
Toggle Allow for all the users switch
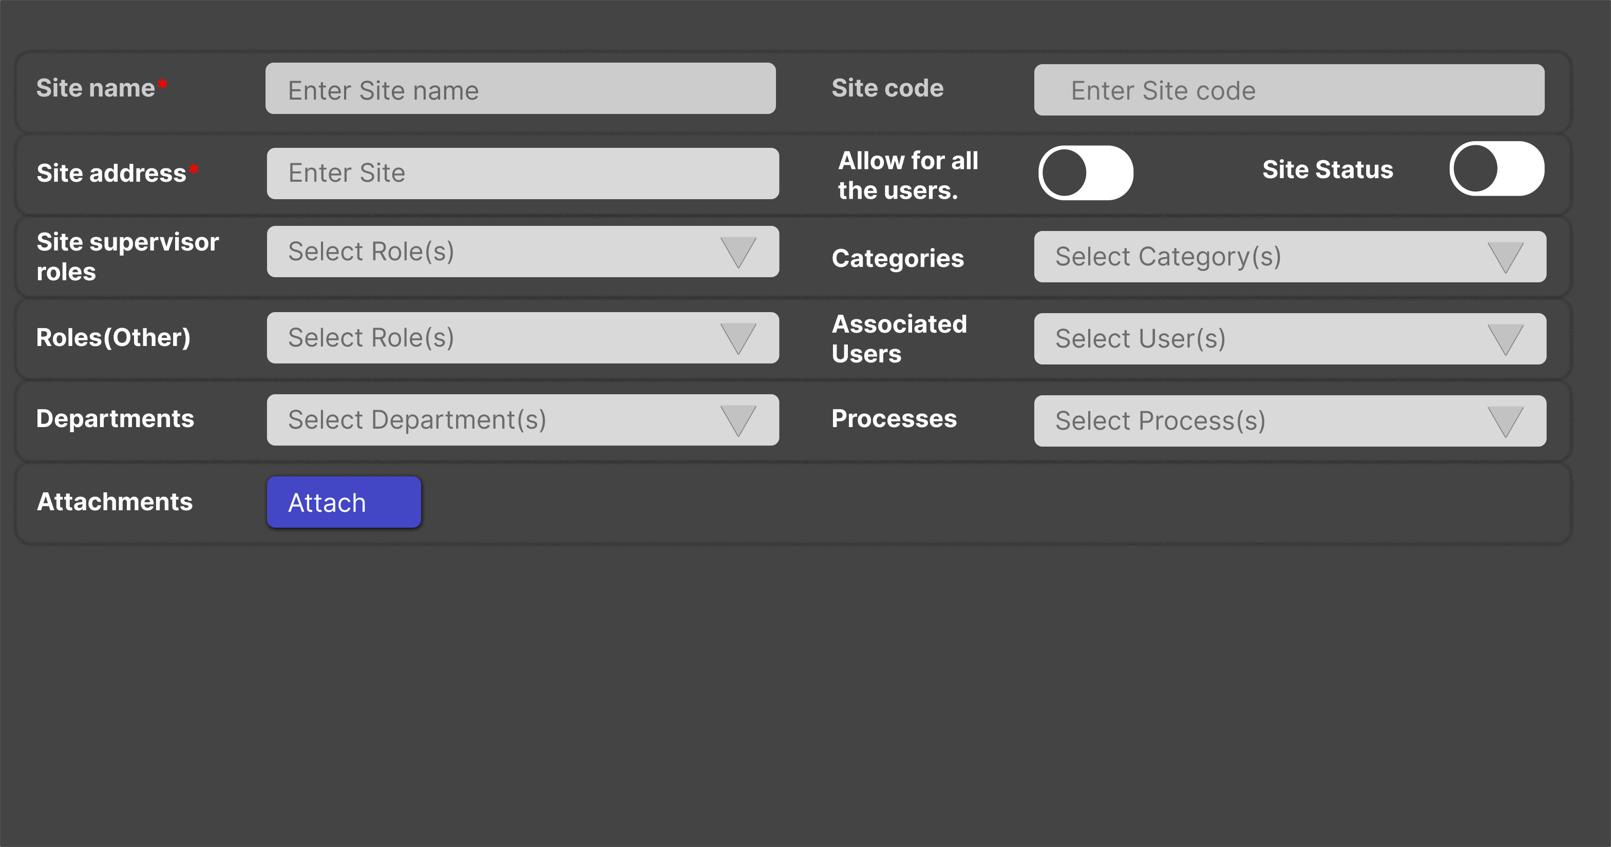coord(1086,173)
